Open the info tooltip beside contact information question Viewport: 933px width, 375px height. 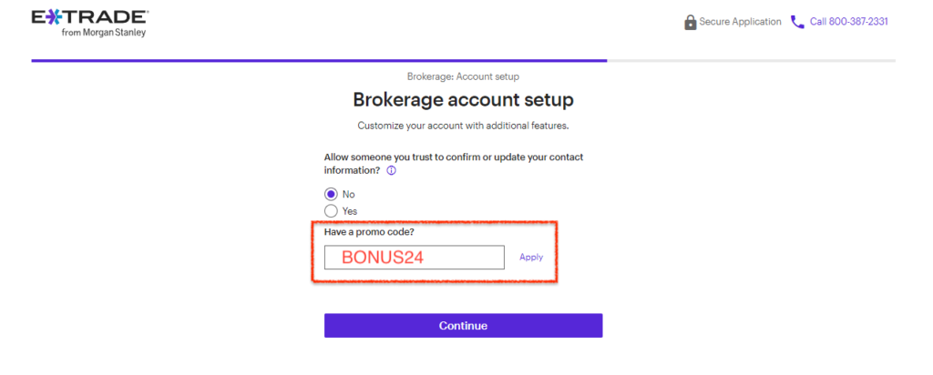391,170
